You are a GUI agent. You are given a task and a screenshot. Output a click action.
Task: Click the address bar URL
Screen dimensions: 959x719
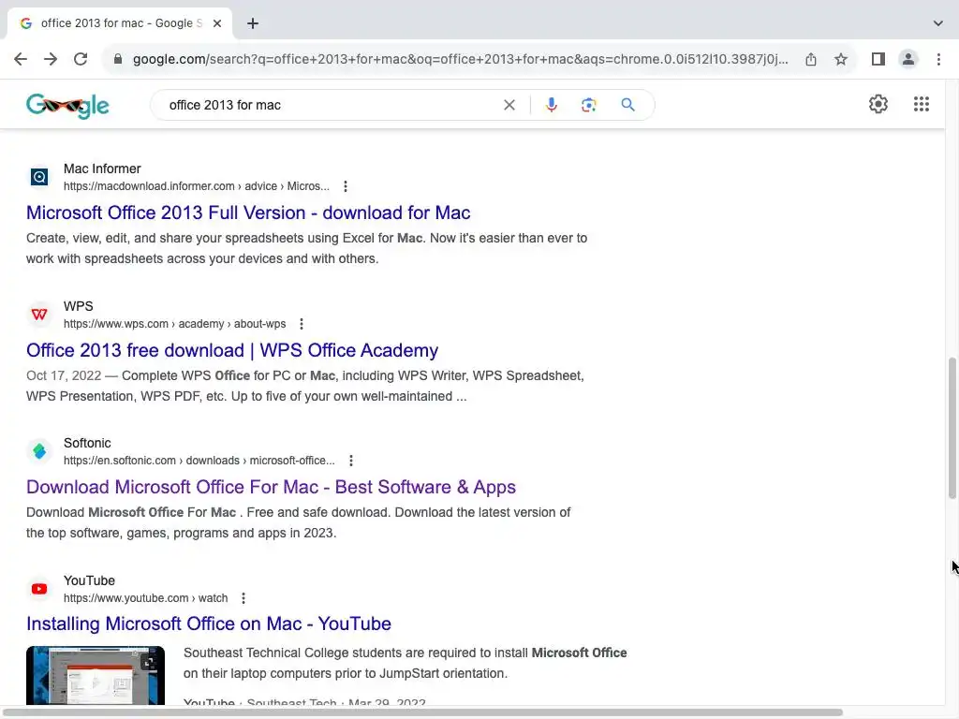[460, 59]
